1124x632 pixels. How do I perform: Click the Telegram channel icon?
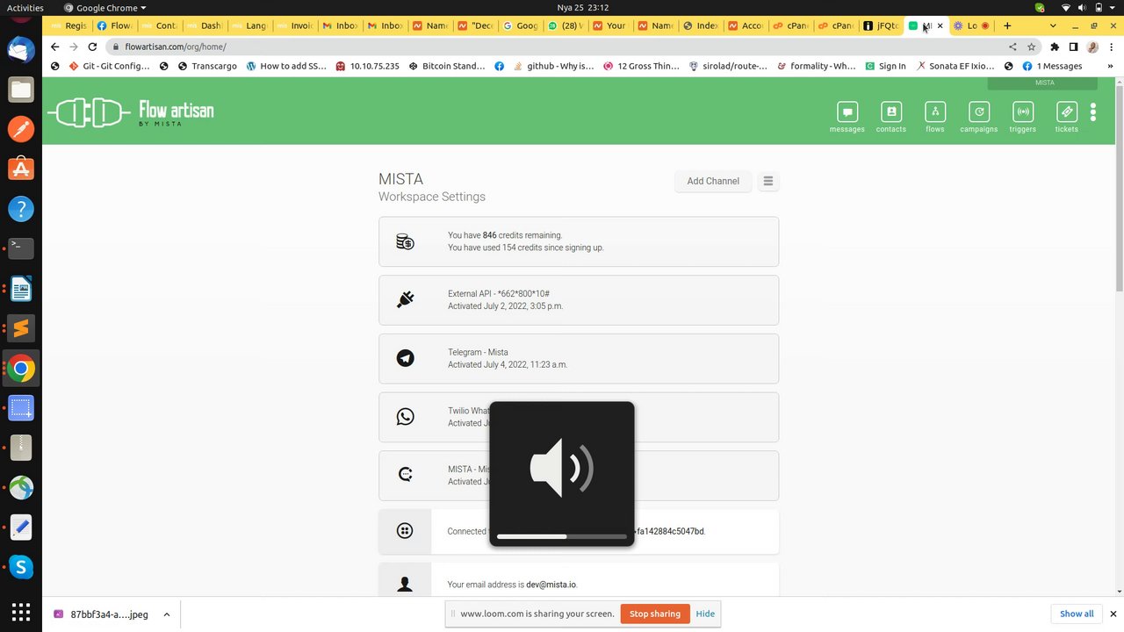(405, 358)
